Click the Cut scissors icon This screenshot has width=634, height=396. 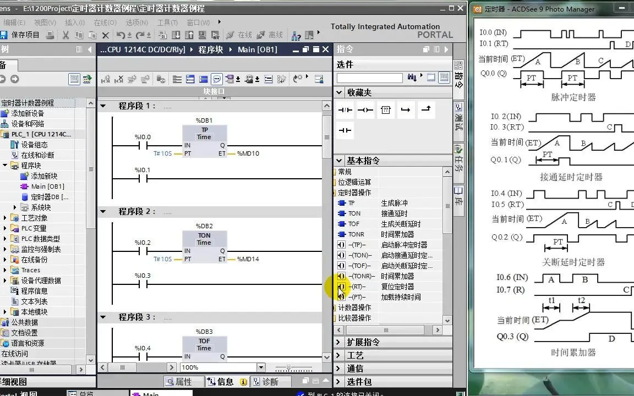click(x=65, y=35)
